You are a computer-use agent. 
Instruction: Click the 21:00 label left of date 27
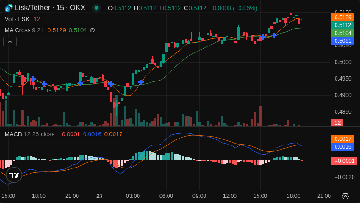click(72, 196)
